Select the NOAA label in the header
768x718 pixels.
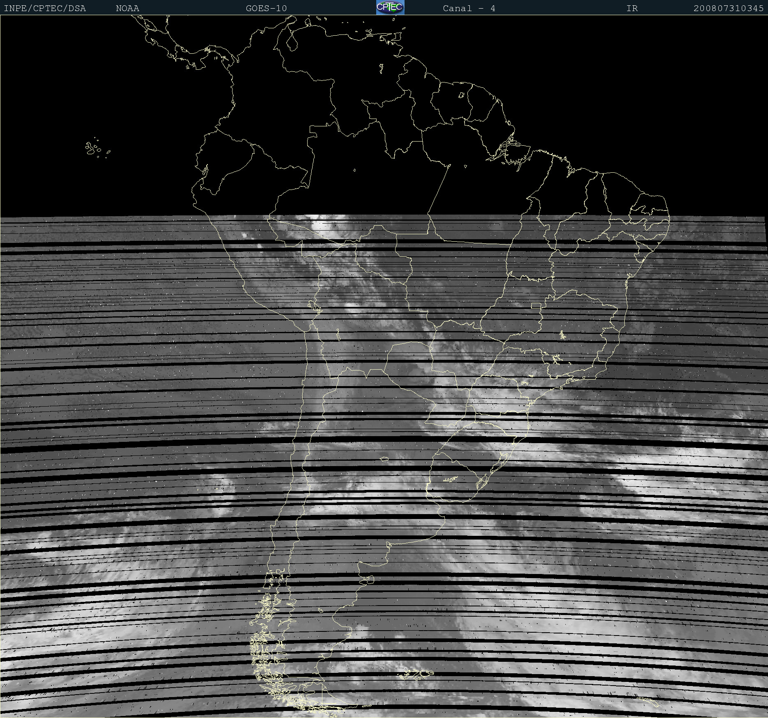[x=127, y=8]
